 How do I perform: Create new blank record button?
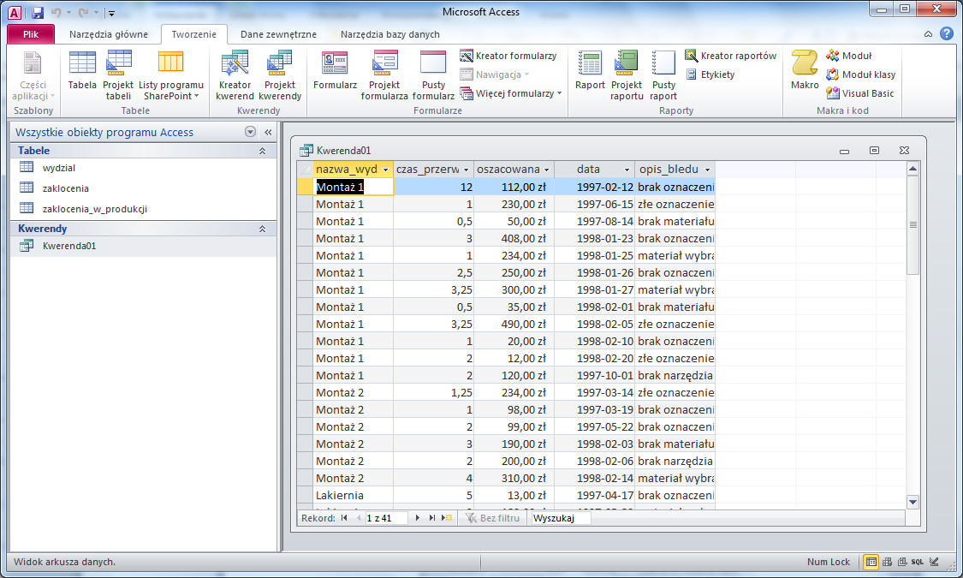(447, 518)
